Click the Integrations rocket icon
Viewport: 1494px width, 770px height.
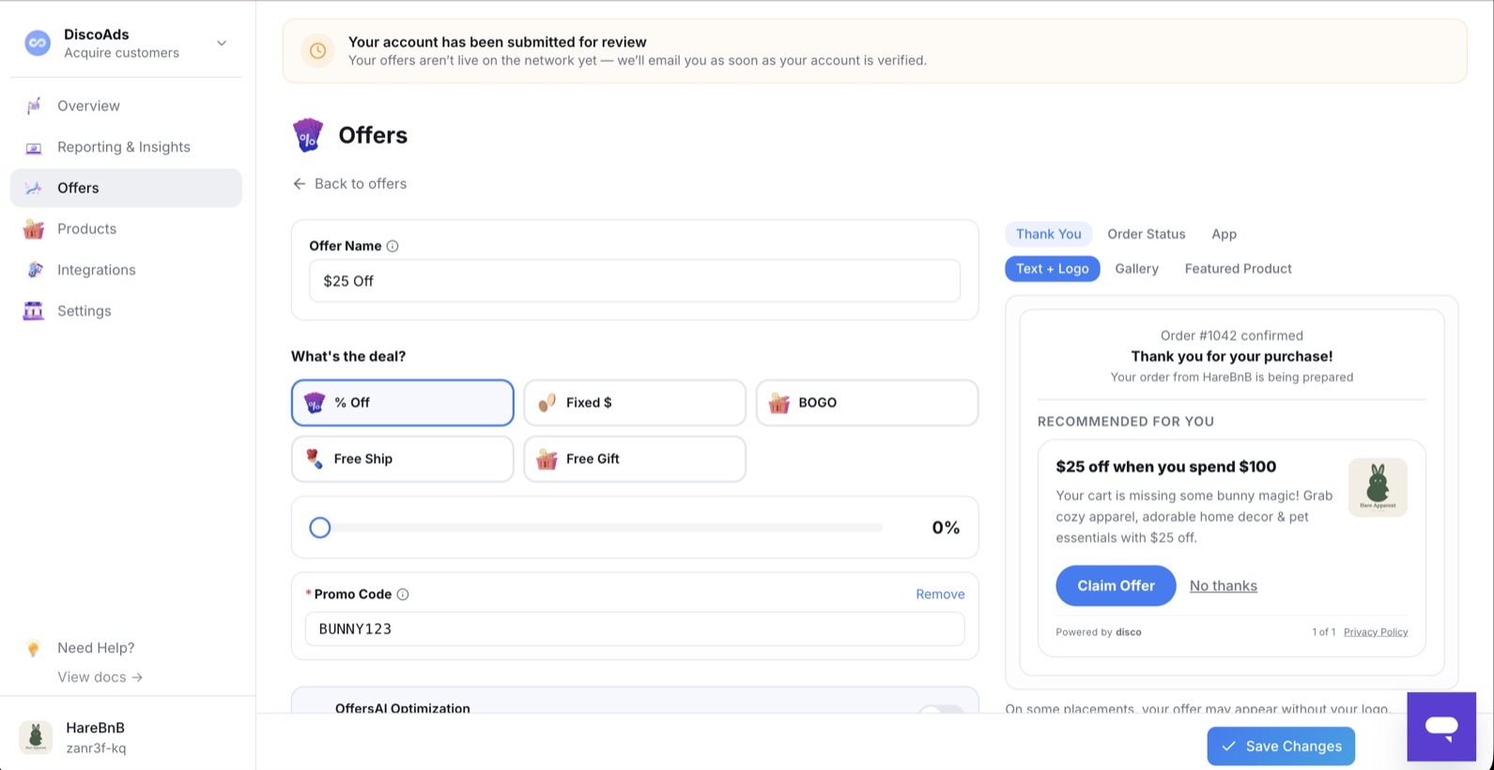click(34, 269)
